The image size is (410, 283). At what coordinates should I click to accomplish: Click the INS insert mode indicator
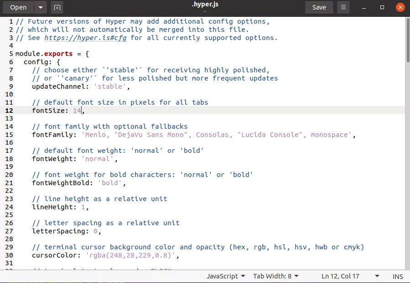397,277
